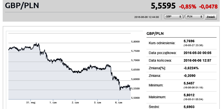
Task: Click the Data końcowa value 2016-06-06 12:57
Action: [x=197, y=61]
